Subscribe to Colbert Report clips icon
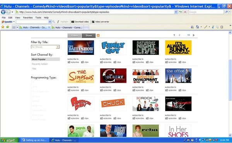 115,90
